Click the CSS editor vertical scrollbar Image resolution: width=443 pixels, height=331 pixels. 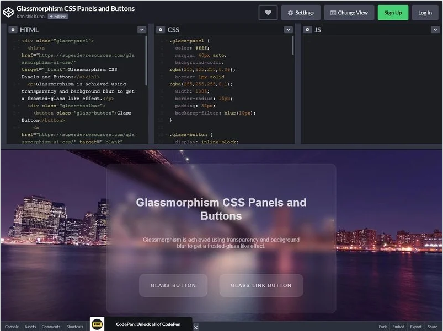(292, 45)
